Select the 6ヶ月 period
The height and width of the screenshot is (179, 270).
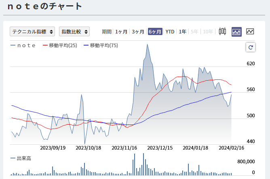[x=155, y=31]
